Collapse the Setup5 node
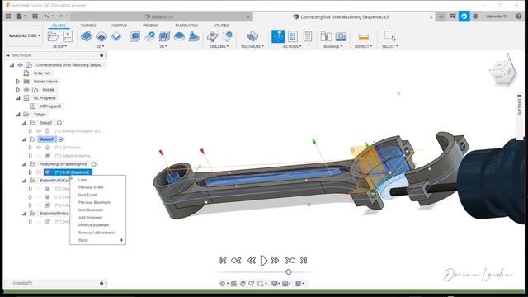 (24, 123)
